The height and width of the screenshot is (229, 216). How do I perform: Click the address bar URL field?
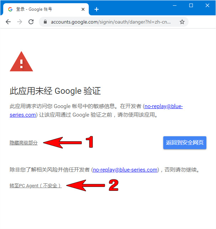111,22
